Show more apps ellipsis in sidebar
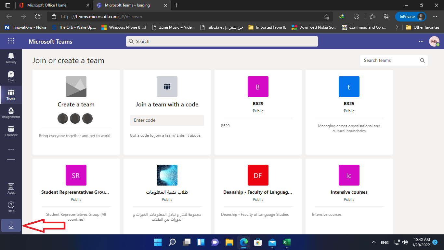This screenshot has width=444, height=250. click(11, 149)
